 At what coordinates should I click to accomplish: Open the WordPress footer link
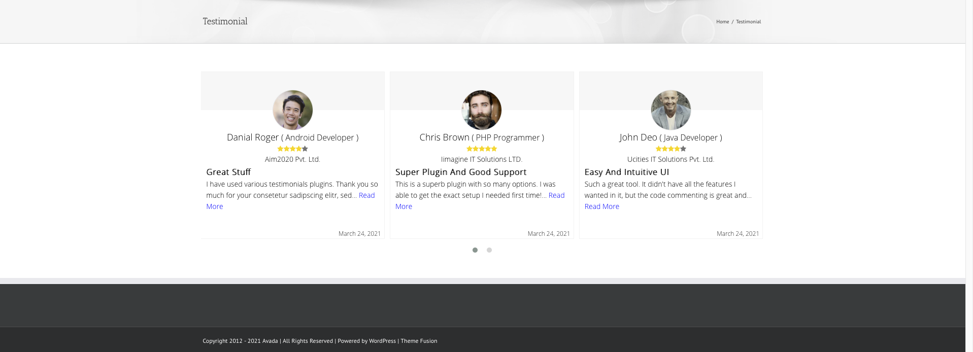click(x=382, y=341)
